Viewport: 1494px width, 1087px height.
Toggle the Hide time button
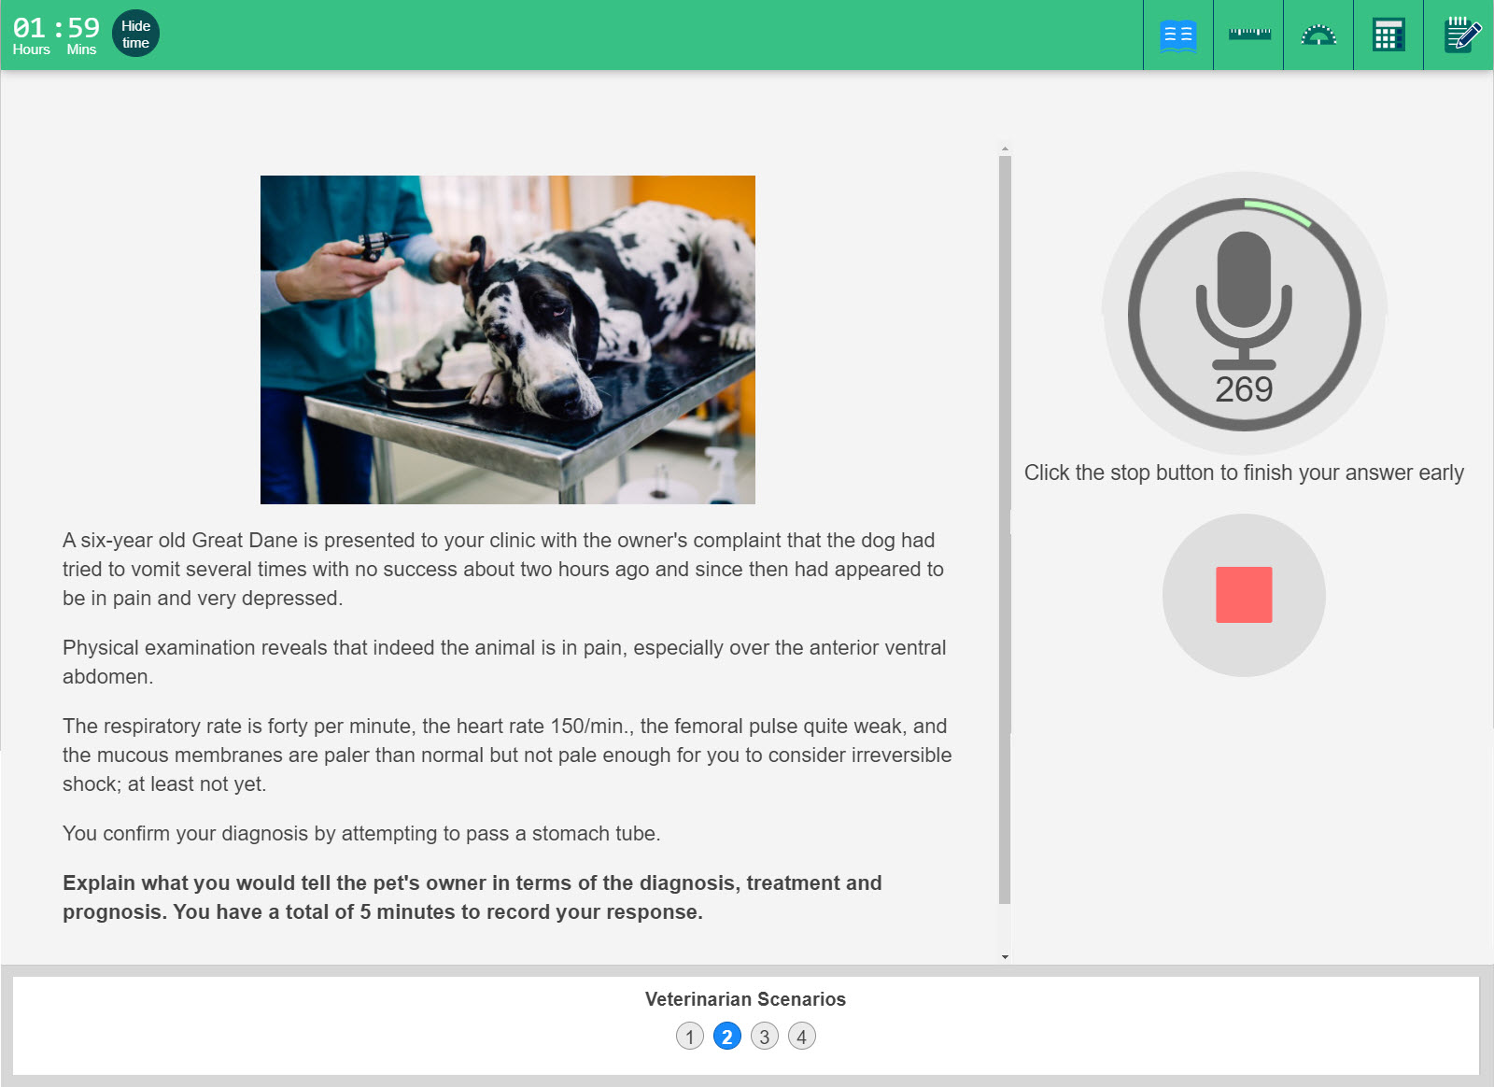coord(135,35)
